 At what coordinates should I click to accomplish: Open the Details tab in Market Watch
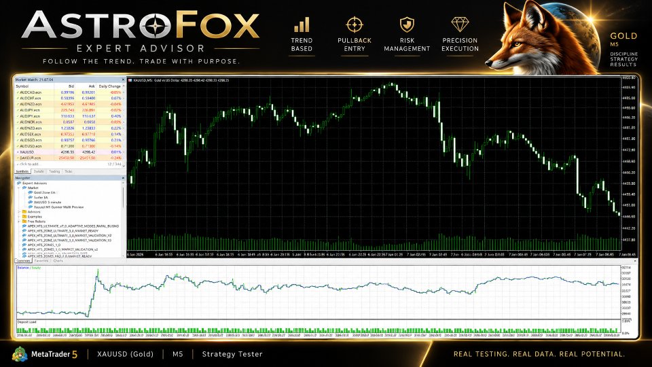pyautogui.click(x=39, y=171)
